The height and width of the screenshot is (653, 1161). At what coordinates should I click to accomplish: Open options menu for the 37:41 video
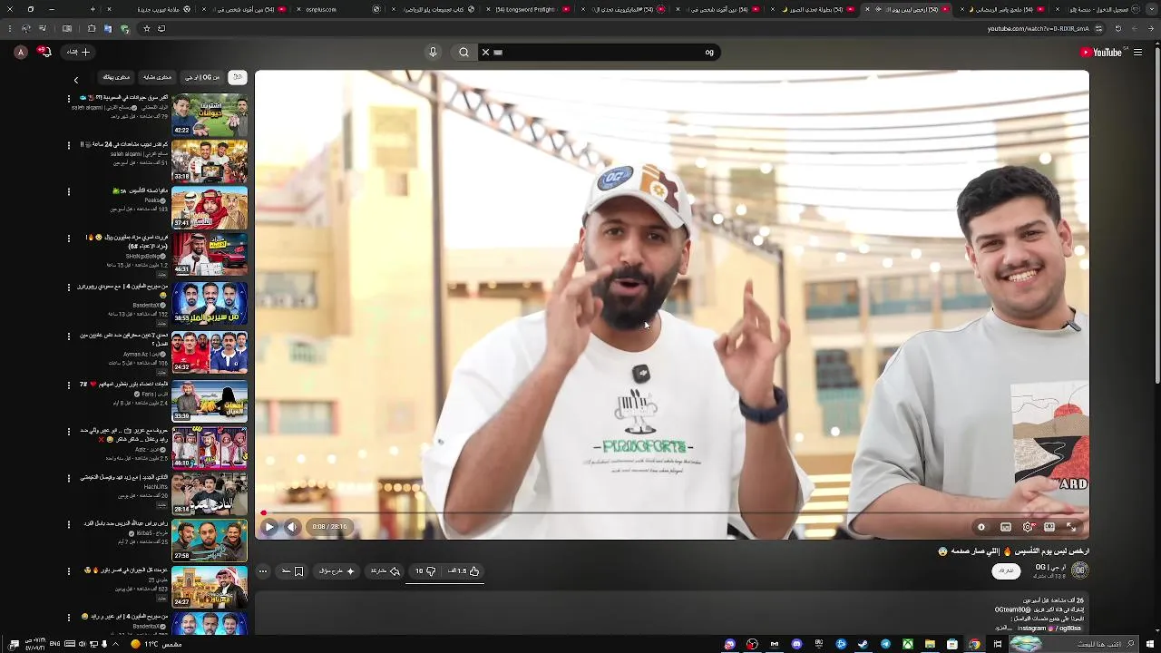(x=68, y=191)
